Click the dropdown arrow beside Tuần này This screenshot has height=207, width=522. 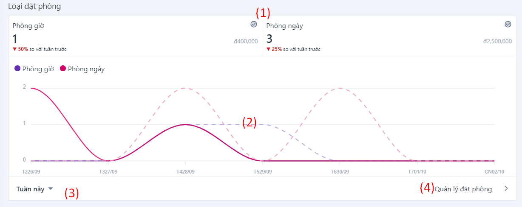point(51,189)
